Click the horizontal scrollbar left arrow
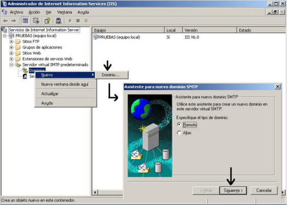Screen dimensions: 287x205 point(95,192)
